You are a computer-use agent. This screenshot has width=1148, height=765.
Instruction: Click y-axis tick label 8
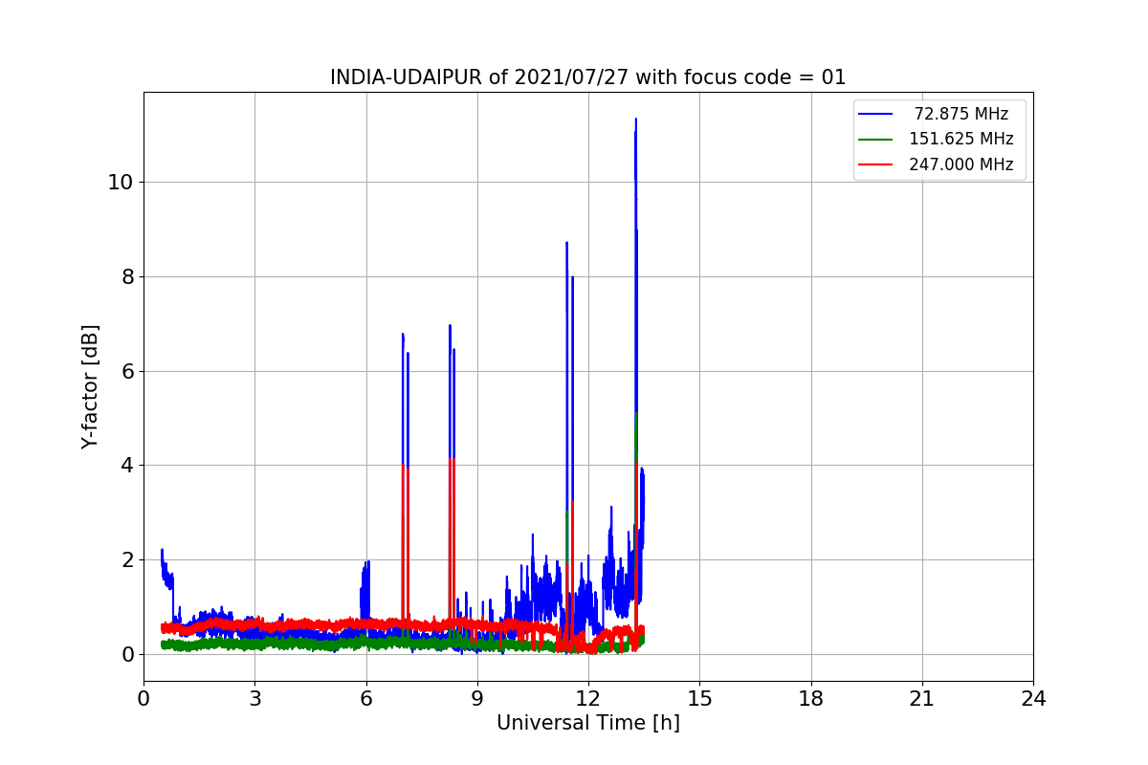point(126,276)
